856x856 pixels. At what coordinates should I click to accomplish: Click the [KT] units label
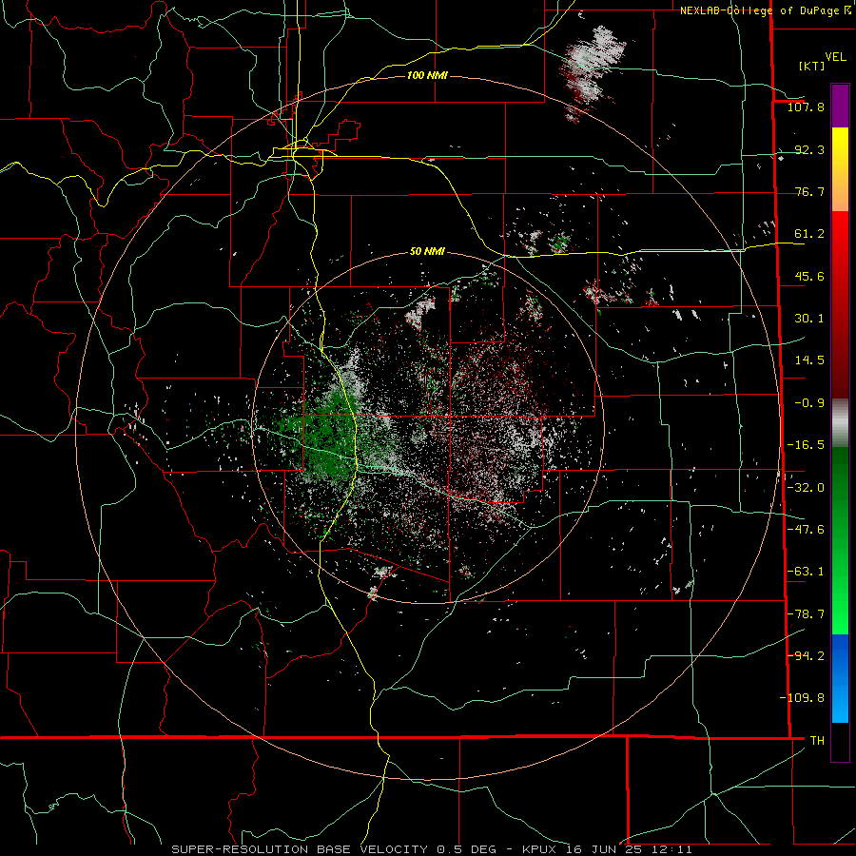(x=812, y=66)
